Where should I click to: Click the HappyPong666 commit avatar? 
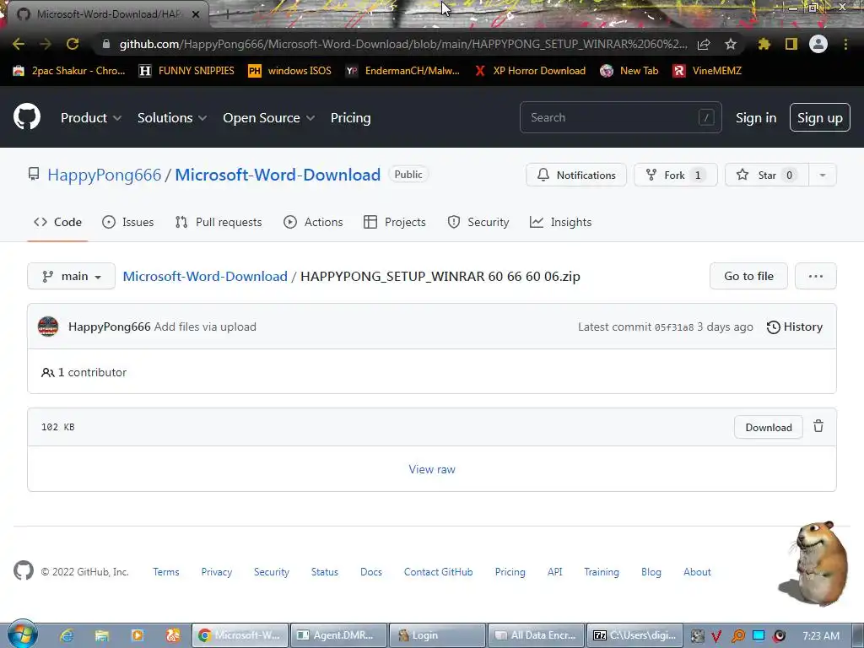[48, 327]
